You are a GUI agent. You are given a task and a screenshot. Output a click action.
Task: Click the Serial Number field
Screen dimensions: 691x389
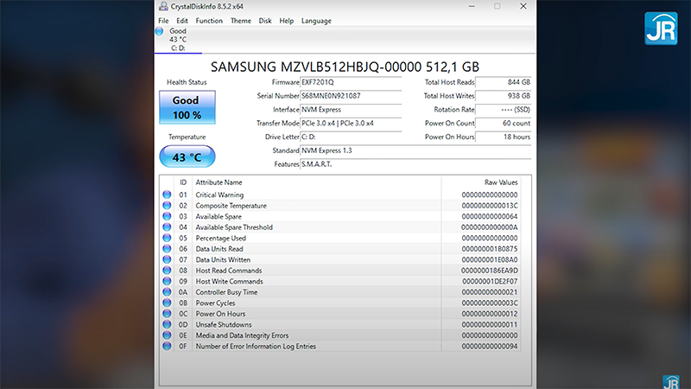[350, 96]
